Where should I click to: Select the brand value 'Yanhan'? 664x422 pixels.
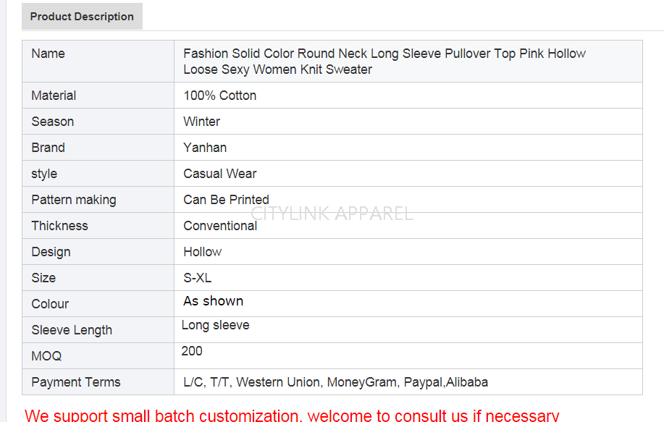pos(205,148)
